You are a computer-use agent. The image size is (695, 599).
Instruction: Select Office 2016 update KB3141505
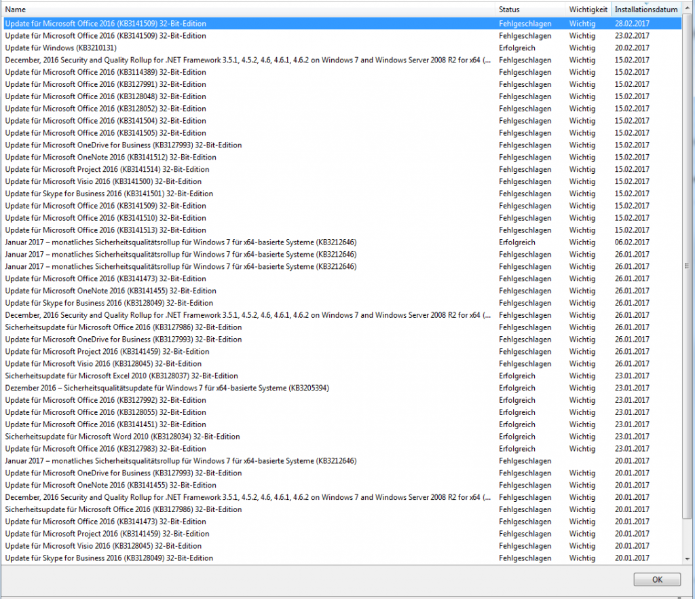pyautogui.click(x=342, y=133)
